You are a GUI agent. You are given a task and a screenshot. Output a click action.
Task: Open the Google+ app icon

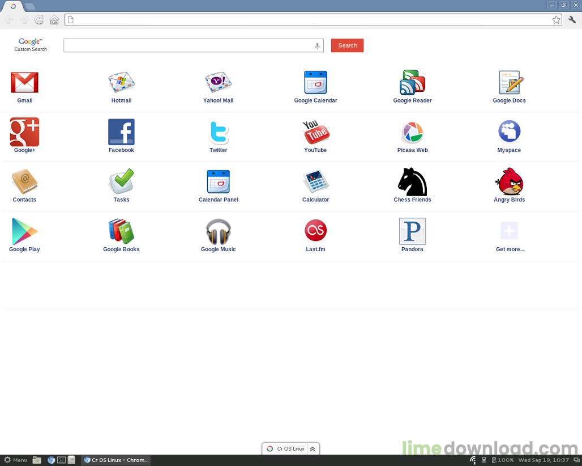tap(24, 132)
